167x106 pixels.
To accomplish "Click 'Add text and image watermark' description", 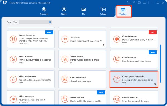I will coord(35,81).
